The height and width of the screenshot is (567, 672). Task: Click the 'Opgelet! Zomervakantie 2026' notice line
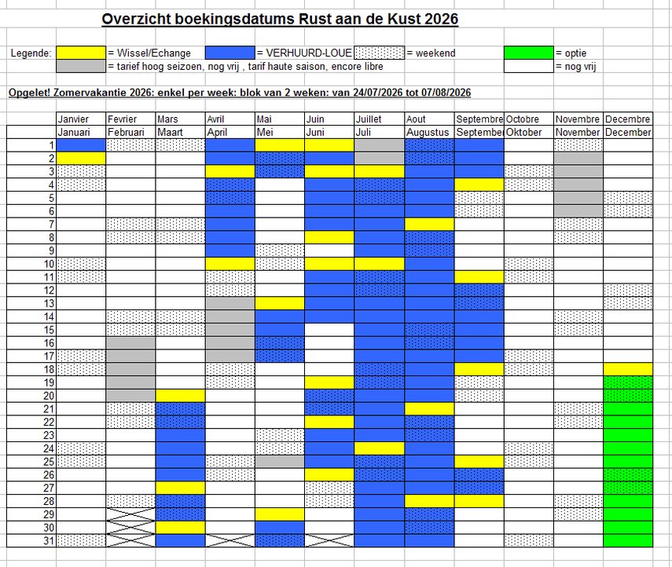point(240,93)
